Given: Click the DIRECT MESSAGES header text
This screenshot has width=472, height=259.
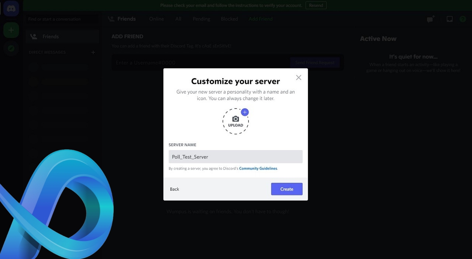Looking at the screenshot, I should click(47, 52).
